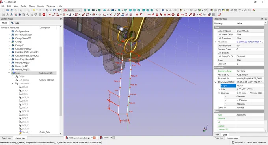Apply the Perpendicular constraint
Viewport: 268px width, 145px height.
[x=157, y=15]
